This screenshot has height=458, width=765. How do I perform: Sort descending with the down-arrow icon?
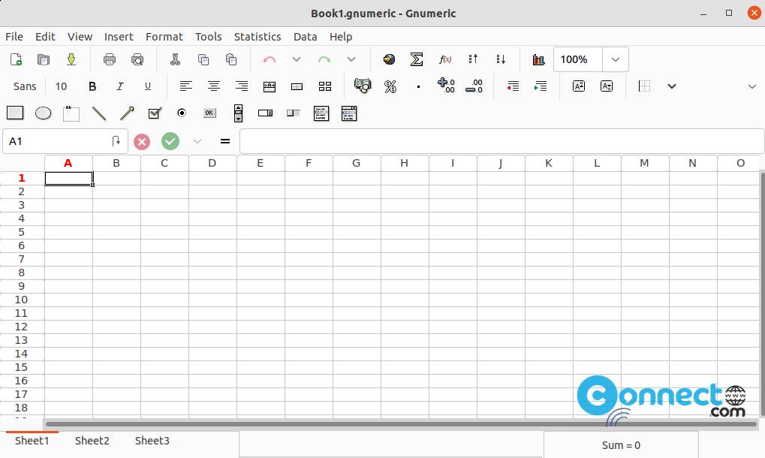[x=501, y=59]
